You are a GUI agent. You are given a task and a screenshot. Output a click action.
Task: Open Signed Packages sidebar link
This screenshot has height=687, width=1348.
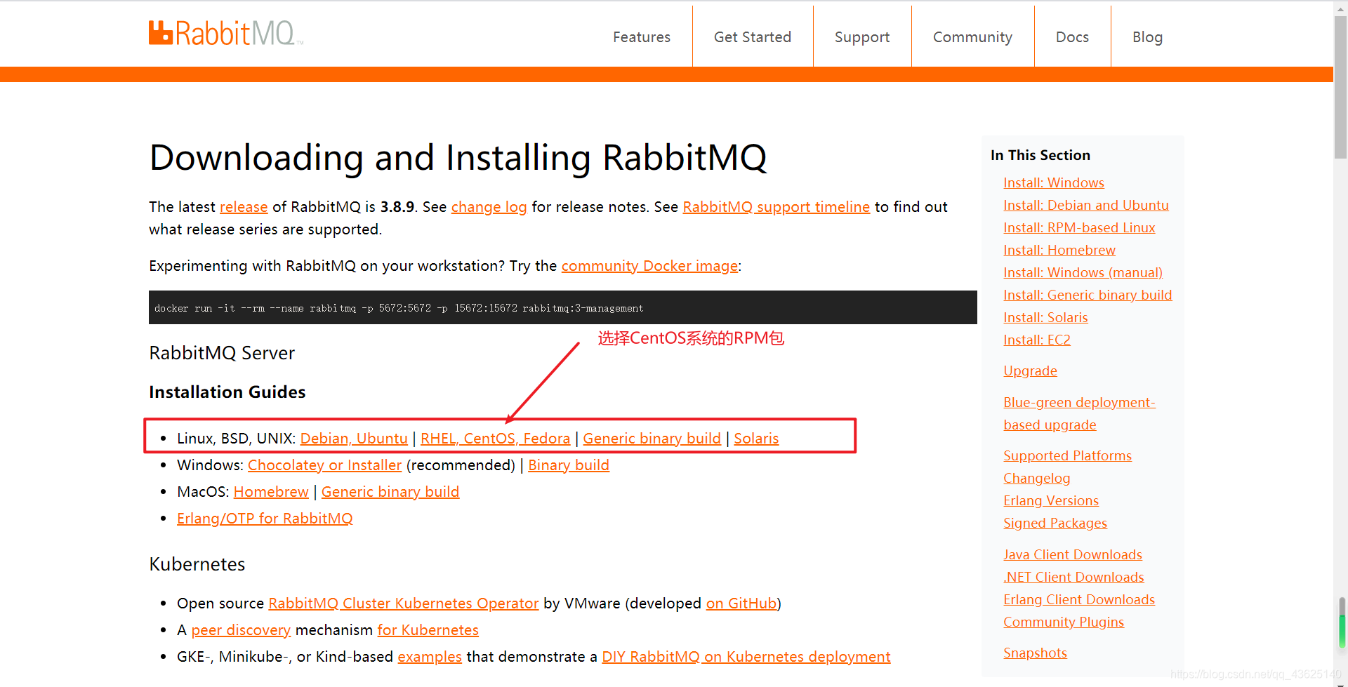coord(1055,523)
